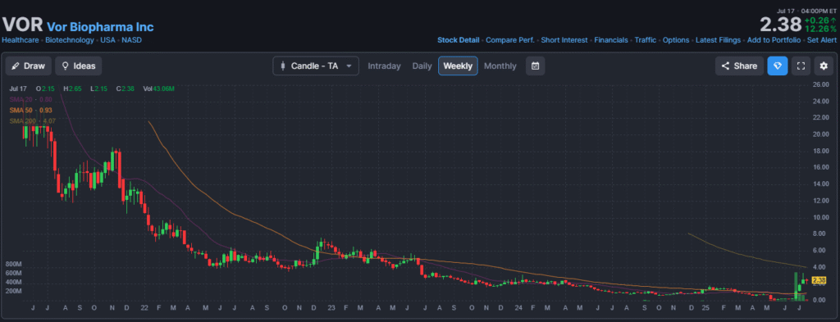Open the Financials link
This screenshot has height=322, width=840.
610,40
